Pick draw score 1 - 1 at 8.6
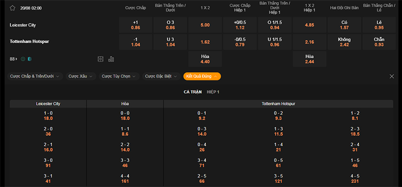Viewport: 402px width, 187px height. pos(125,131)
